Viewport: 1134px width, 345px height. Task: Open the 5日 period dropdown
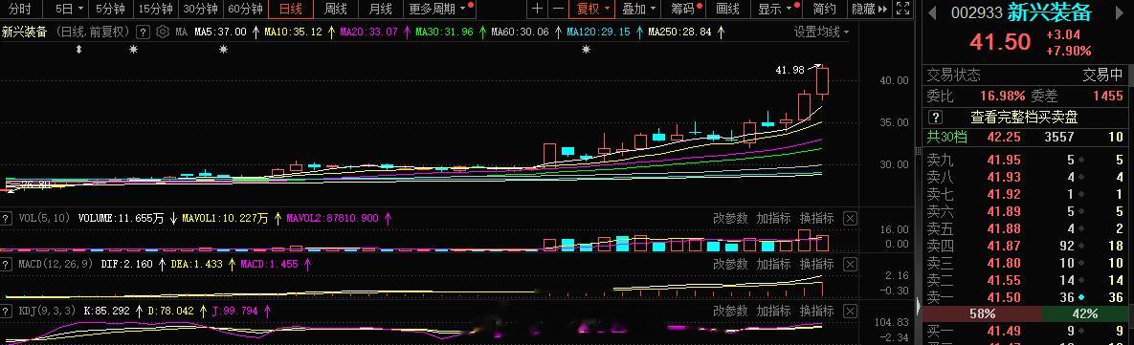[69, 9]
